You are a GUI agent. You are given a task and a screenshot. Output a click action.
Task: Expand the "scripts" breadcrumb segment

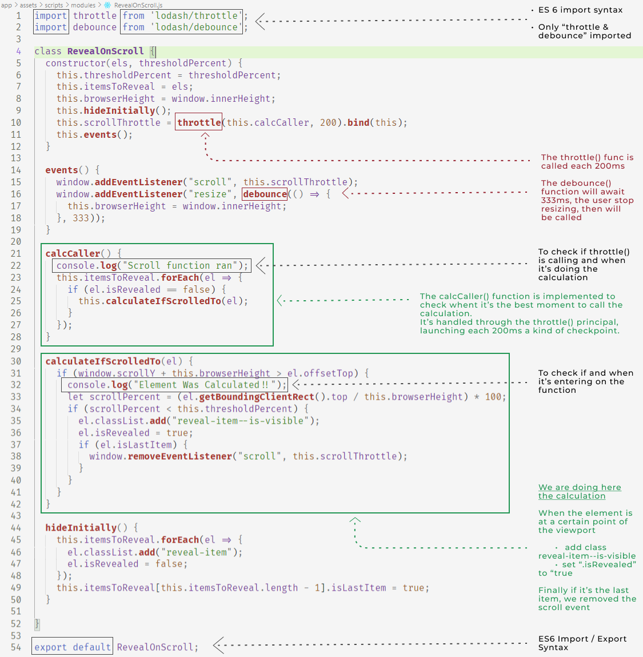pyautogui.click(x=54, y=5)
